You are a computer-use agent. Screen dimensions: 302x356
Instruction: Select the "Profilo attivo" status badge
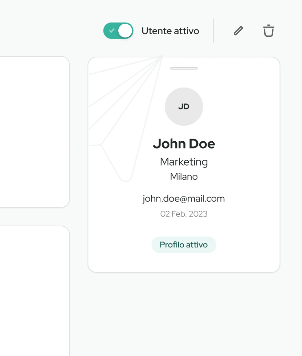click(x=184, y=245)
